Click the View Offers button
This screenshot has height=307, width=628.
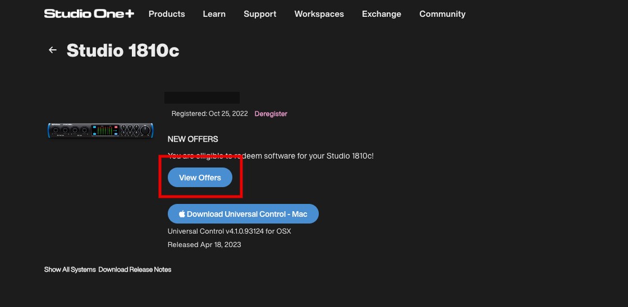200,178
